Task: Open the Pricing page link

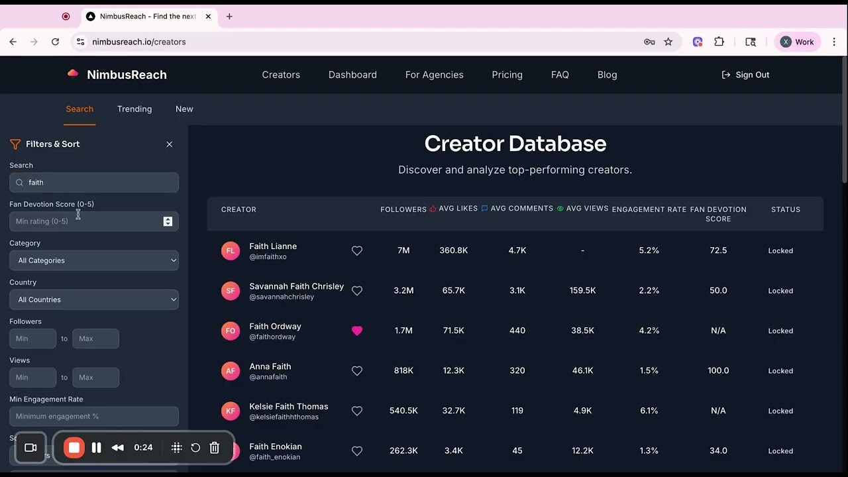Action: [x=507, y=75]
